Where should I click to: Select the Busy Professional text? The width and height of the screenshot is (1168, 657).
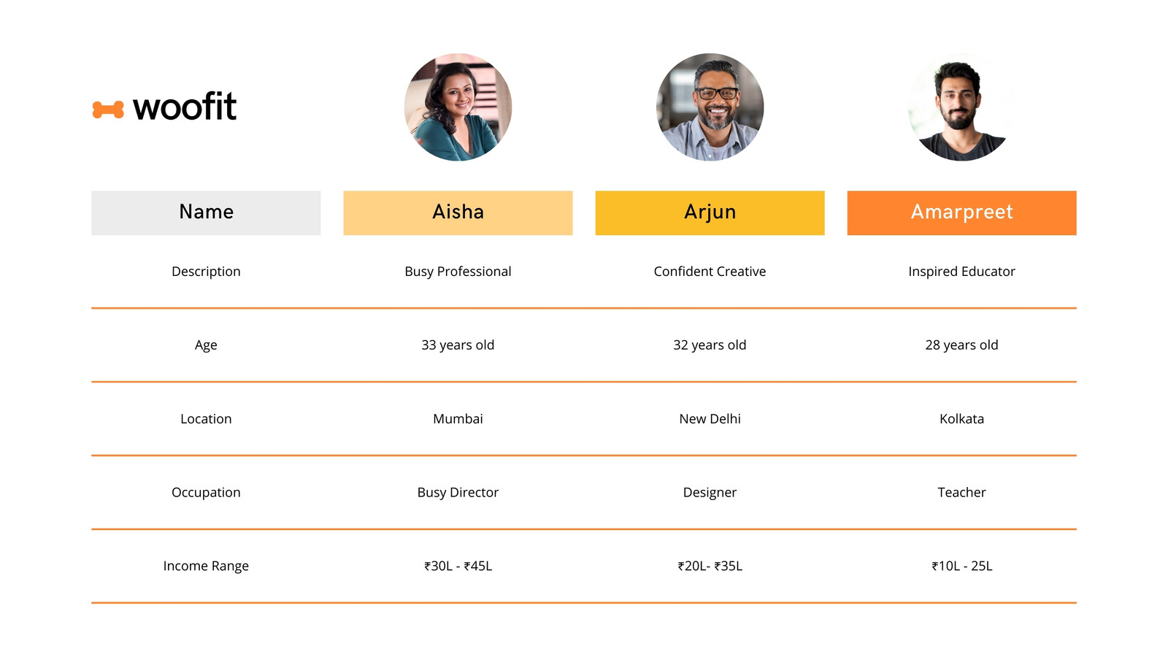458,272
